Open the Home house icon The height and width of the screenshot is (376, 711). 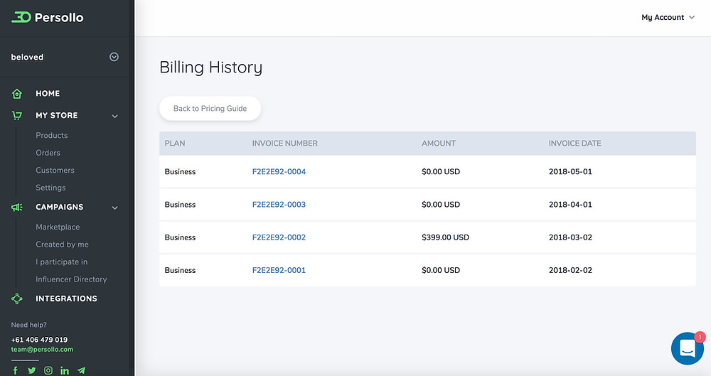(17, 93)
